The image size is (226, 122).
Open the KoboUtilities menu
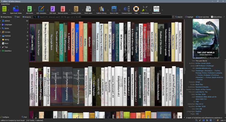point(5,4)
